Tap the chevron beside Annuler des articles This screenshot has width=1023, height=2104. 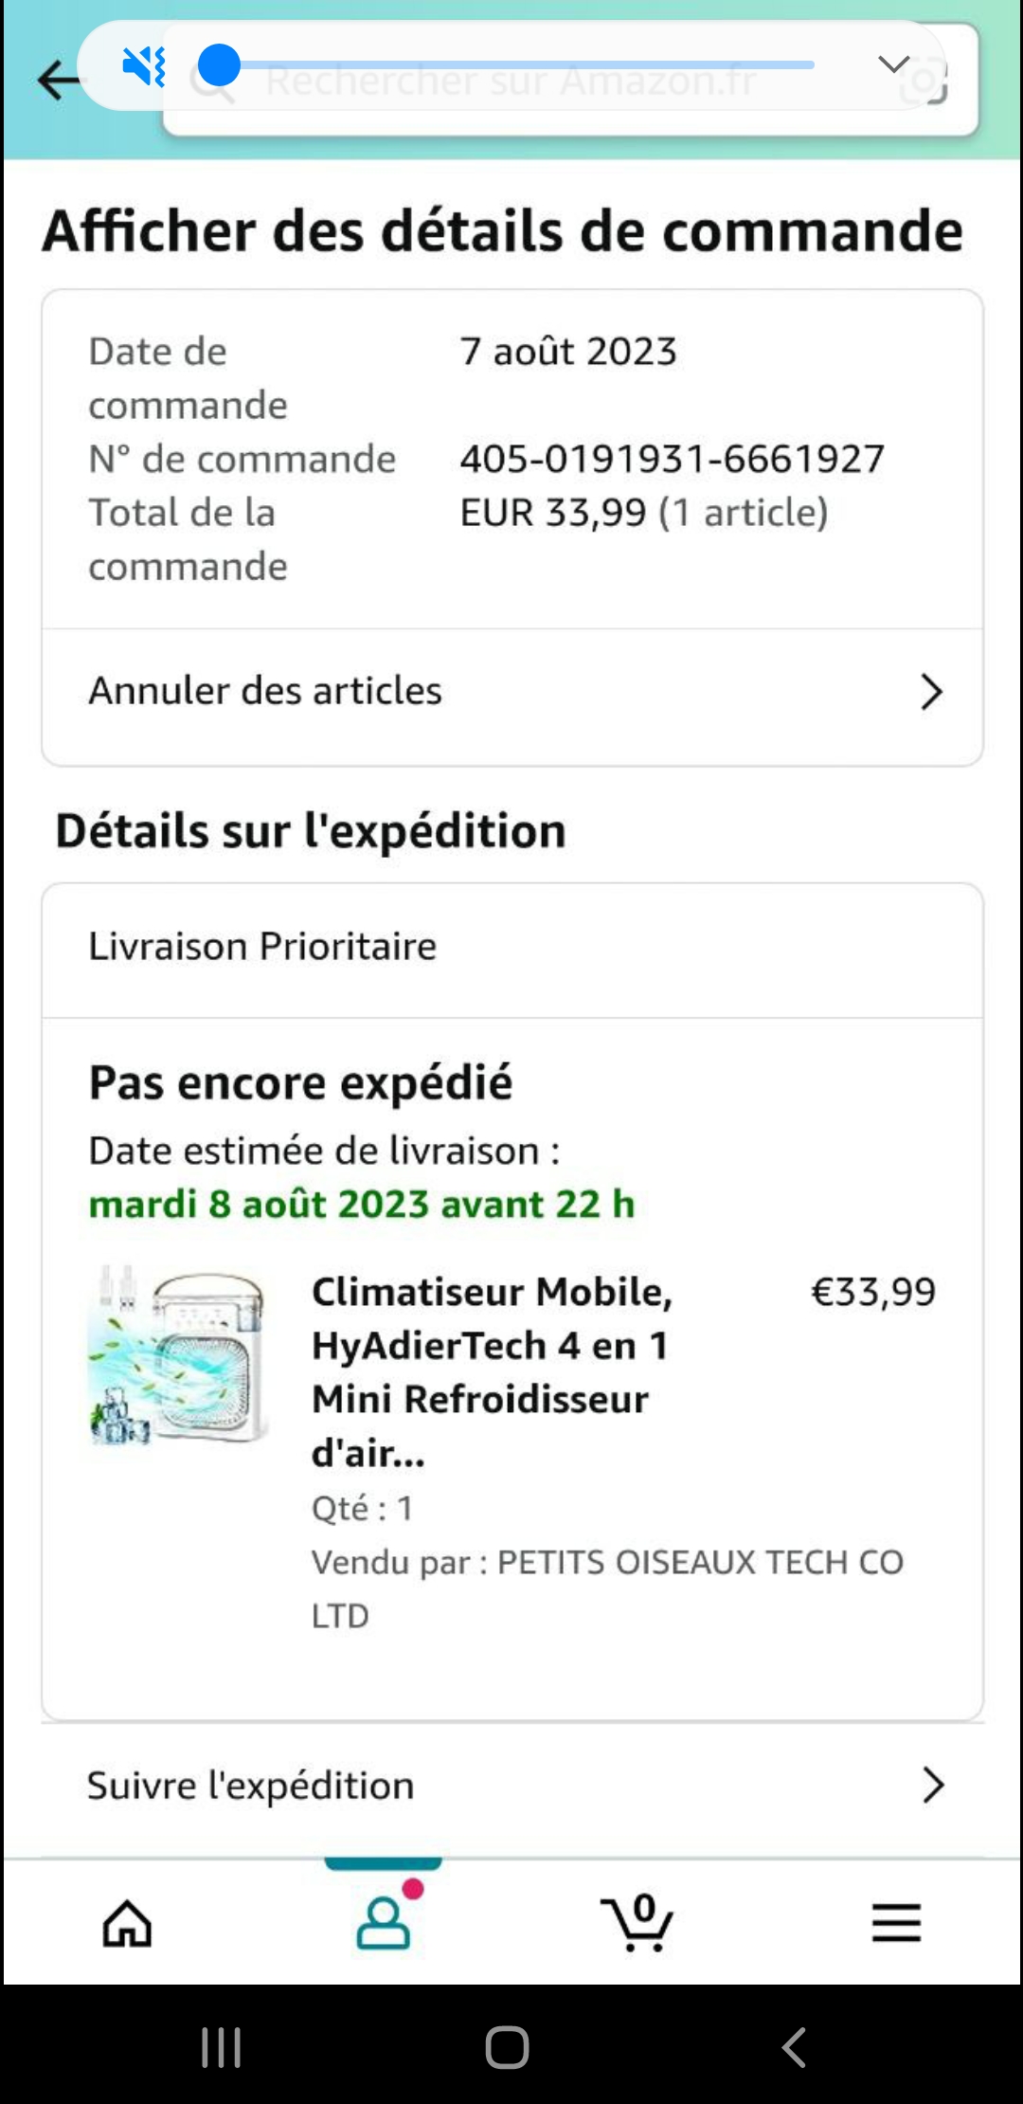[x=931, y=693]
